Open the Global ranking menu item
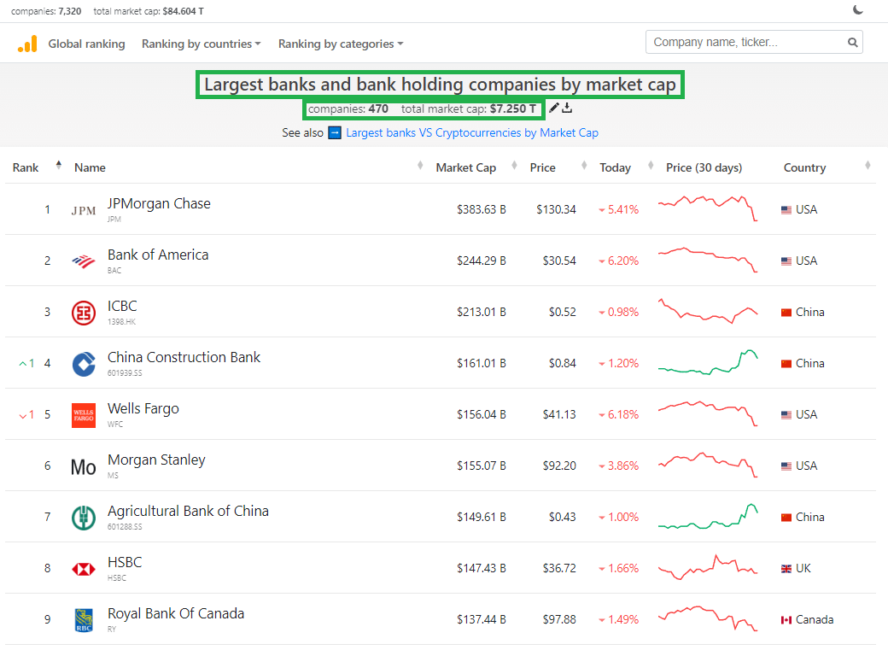Viewport: 888px width, 656px height. tap(86, 44)
